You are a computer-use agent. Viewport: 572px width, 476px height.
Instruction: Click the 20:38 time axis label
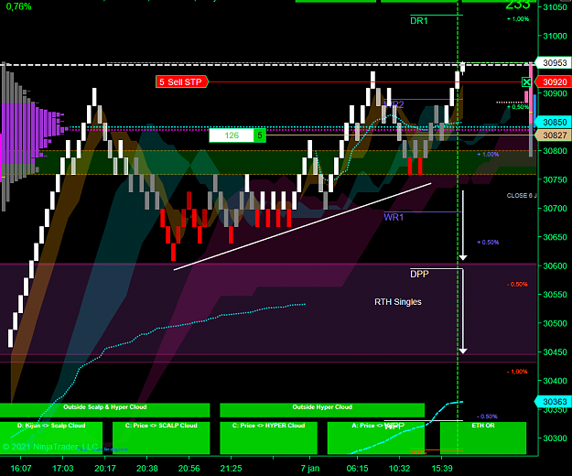[147, 469]
